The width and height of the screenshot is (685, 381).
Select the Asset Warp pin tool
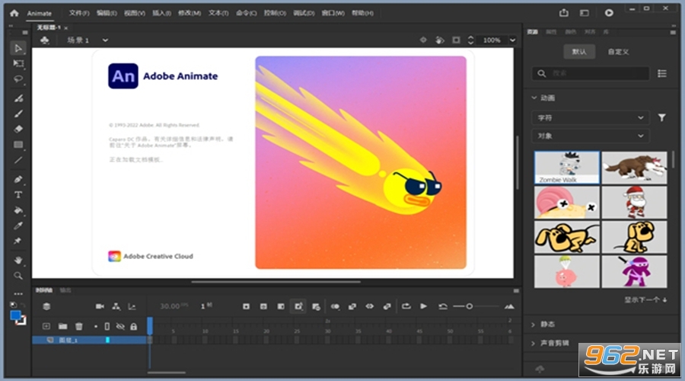[x=18, y=241]
